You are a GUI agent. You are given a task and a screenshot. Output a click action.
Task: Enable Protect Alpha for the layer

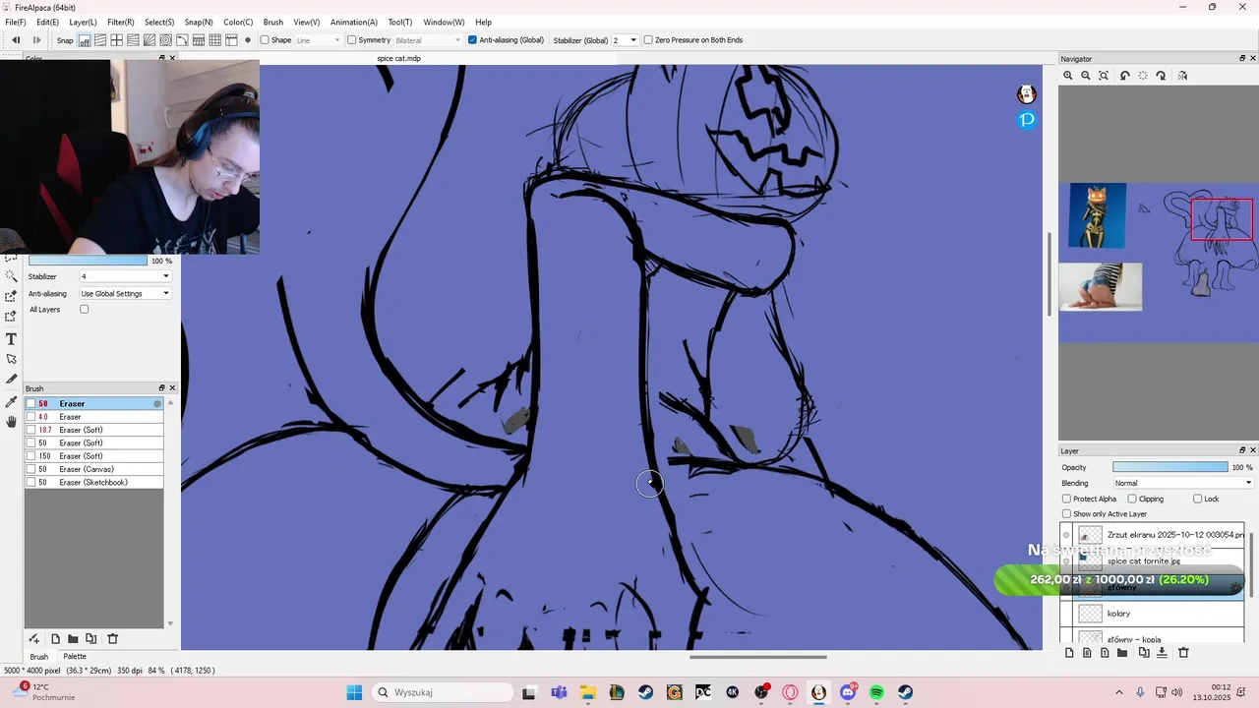coord(1066,499)
